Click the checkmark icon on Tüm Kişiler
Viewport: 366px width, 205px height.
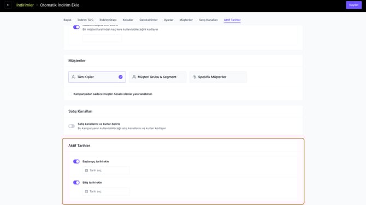pyautogui.click(x=120, y=77)
